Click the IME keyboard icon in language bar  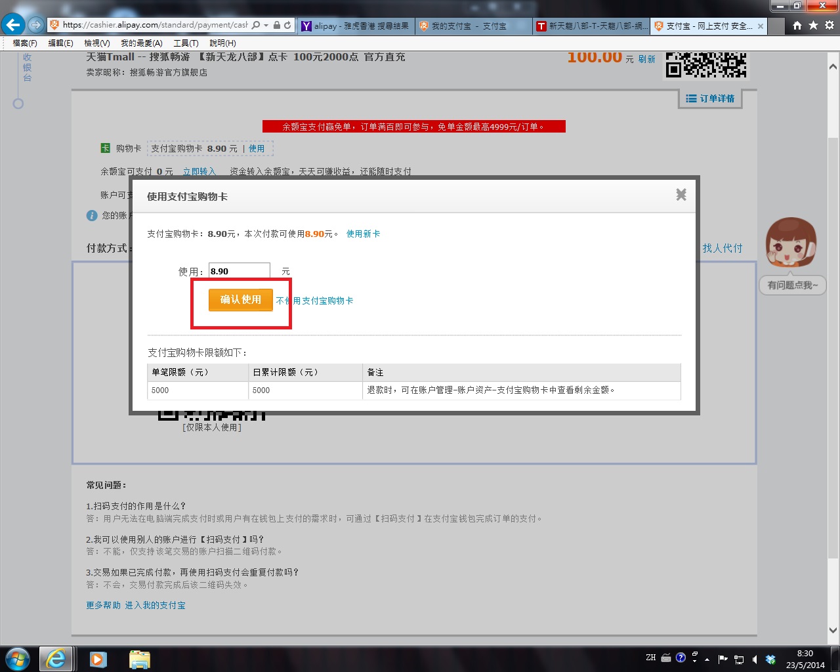point(666,658)
